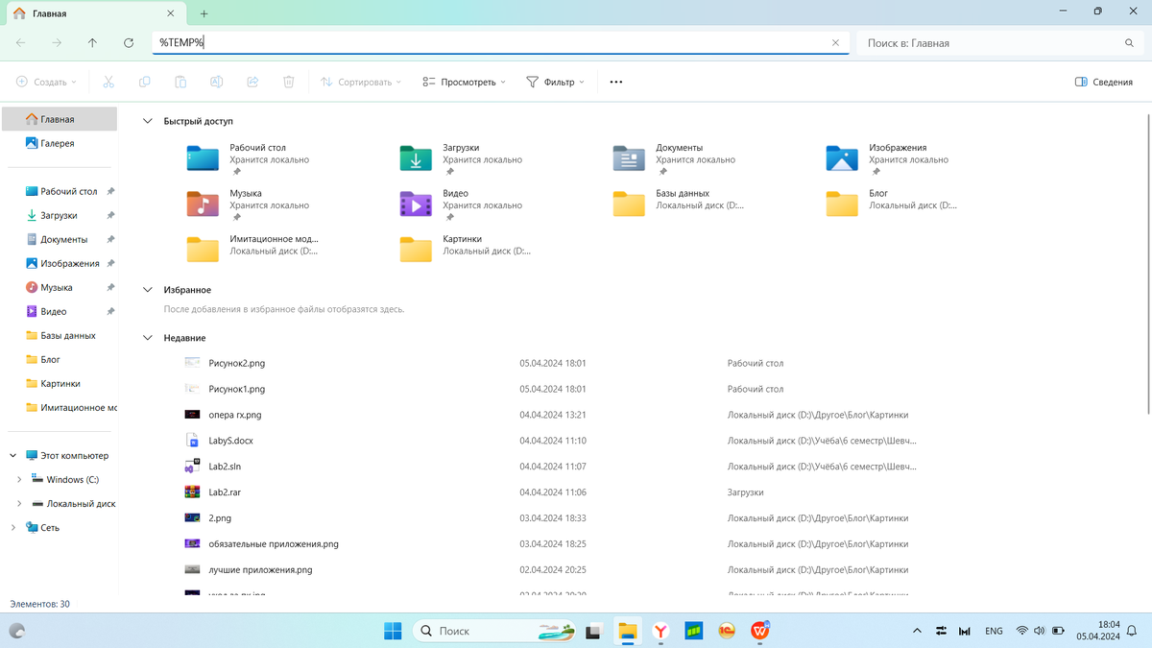Collapse the Быстрый доступ section

(148, 121)
